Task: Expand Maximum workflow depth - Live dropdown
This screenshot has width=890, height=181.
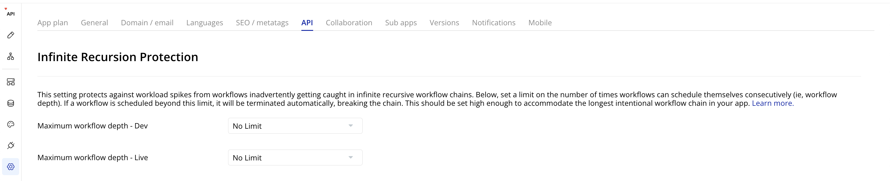Action: pos(295,157)
